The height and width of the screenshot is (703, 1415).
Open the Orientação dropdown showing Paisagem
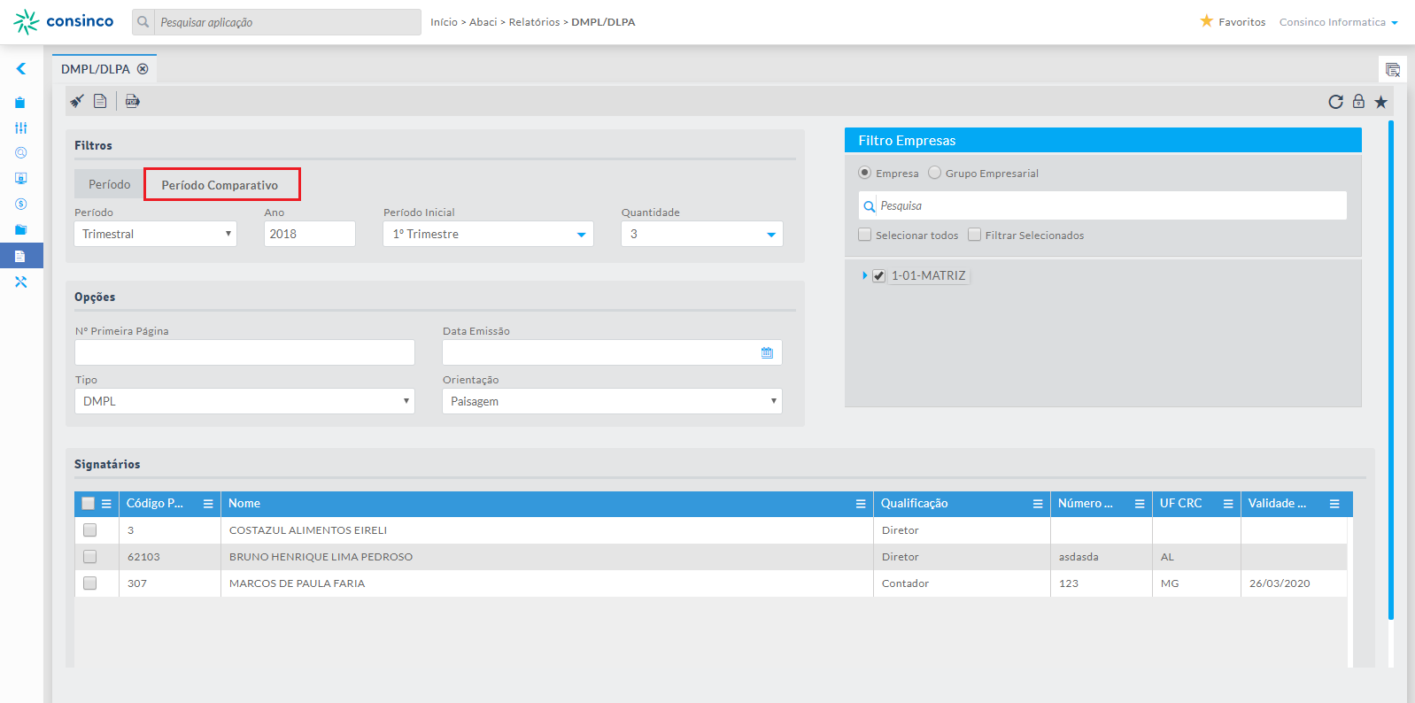pyautogui.click(x=612, y=401)
